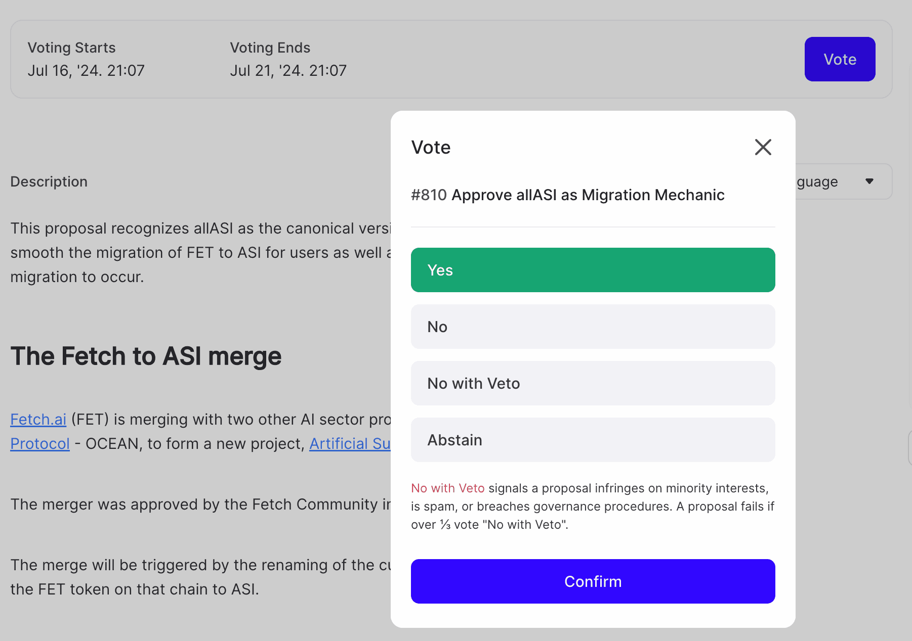Choose the No with Veto option
The height and width of the screenshot is (641, 912).
593,383
